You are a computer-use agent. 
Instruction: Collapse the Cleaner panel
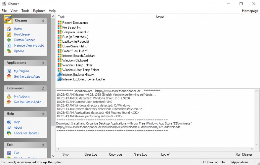coord(43,21)
